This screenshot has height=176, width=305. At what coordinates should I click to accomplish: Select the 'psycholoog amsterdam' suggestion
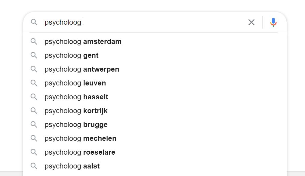point(83,42)
